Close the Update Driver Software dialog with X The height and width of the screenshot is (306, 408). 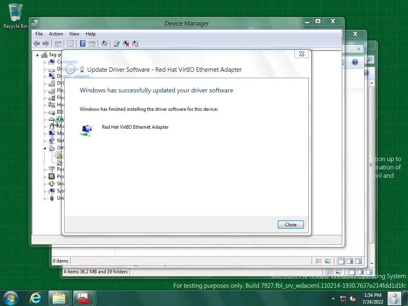click(302, 54)
